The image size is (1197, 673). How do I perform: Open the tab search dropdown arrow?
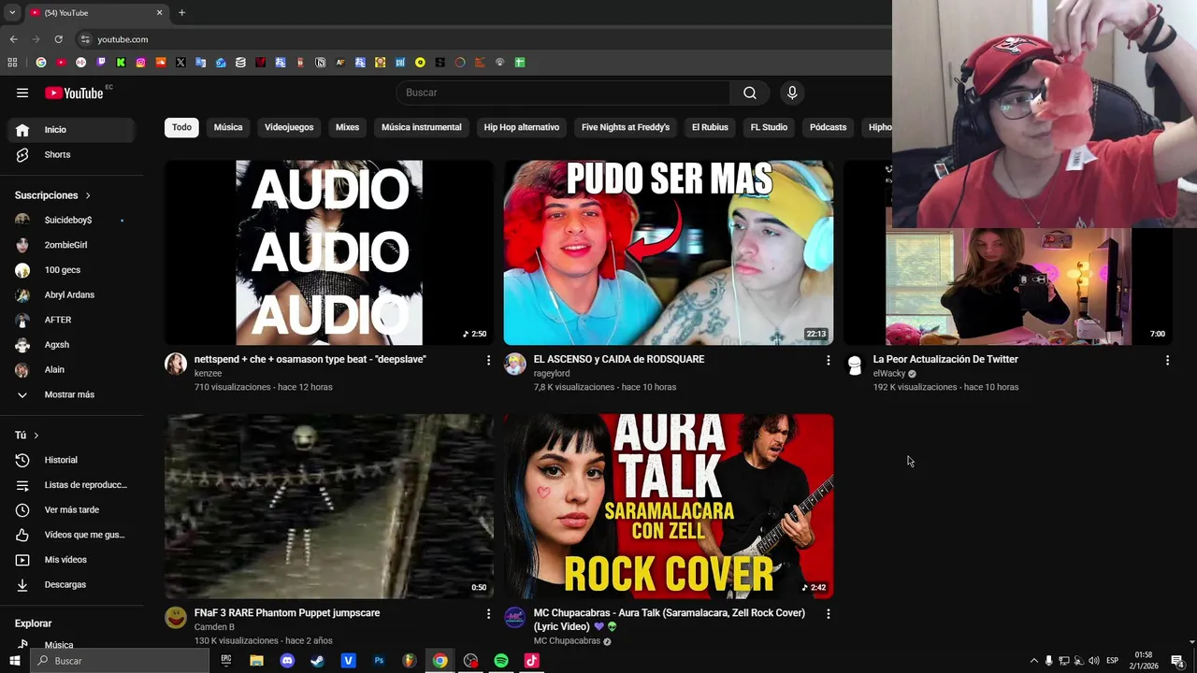point(12,13)
